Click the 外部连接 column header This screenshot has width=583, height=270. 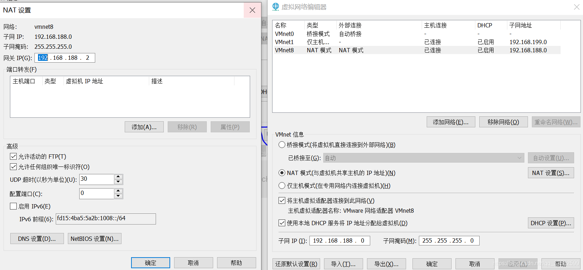(379, 25)
